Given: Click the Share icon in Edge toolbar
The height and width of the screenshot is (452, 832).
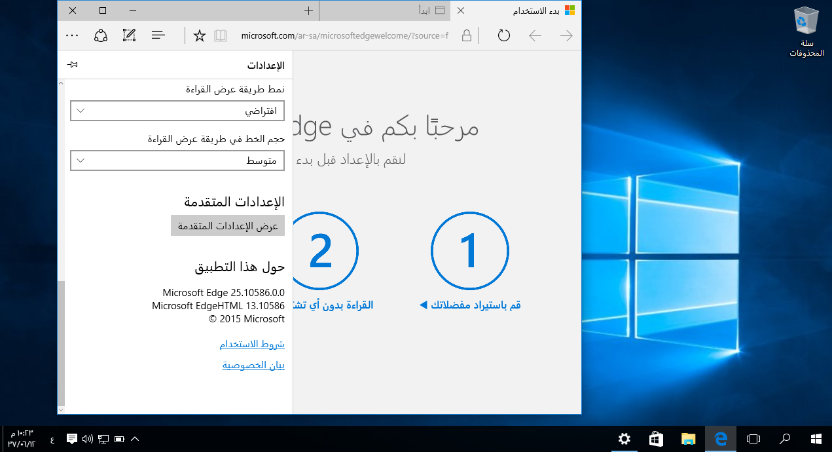Looking at the screenshot, I should point(100,35).
